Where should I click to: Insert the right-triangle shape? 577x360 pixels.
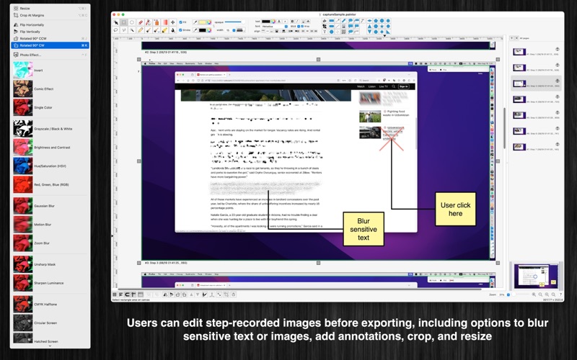(388, 32)
